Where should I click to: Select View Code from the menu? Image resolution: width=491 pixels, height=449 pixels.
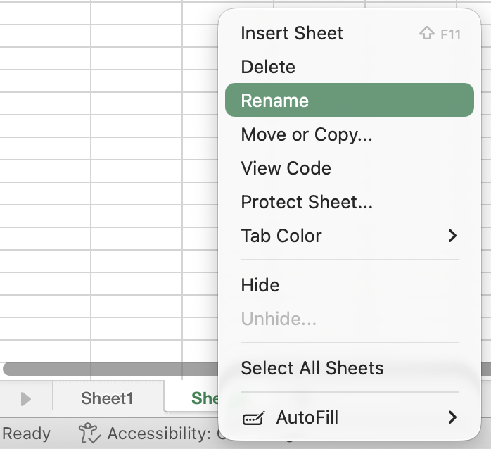(x=286, y=168)
